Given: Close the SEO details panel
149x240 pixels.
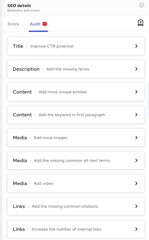Looking at the screenshot, I should pyautogui.click(x=141, y=5).
